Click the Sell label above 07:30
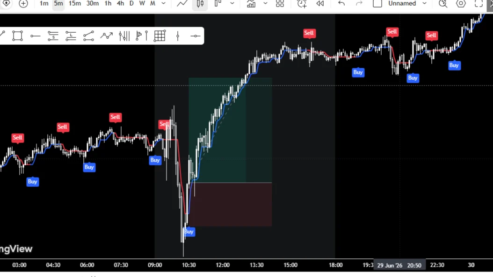Image resolution: width=493 pixels, height=277 pixels. [x=115, y=117]
